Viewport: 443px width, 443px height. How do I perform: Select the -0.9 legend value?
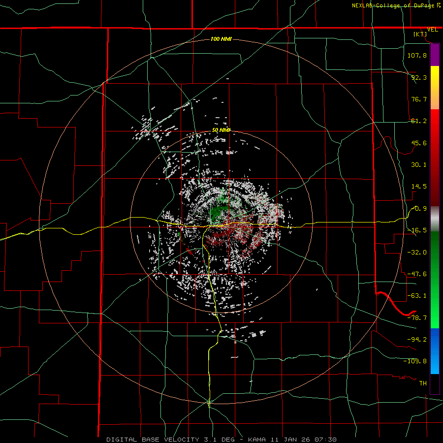[x=419, y=209]
